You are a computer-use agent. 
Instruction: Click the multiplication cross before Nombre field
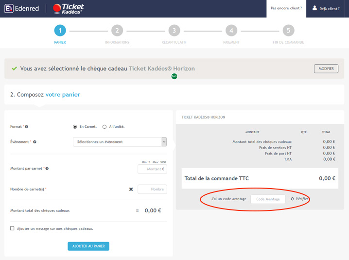coord(131,189)
